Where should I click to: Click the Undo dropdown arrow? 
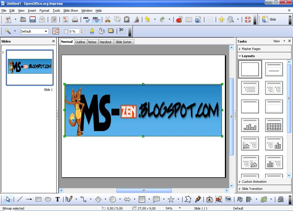(155, 19)
